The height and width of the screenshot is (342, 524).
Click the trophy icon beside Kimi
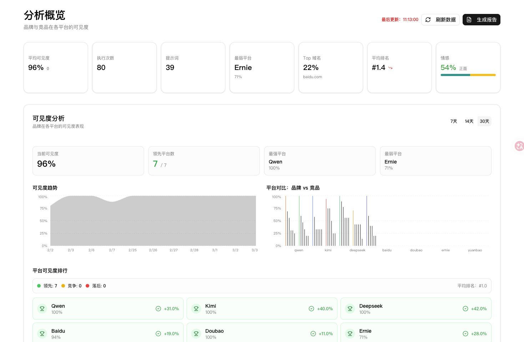click(196, 308)
